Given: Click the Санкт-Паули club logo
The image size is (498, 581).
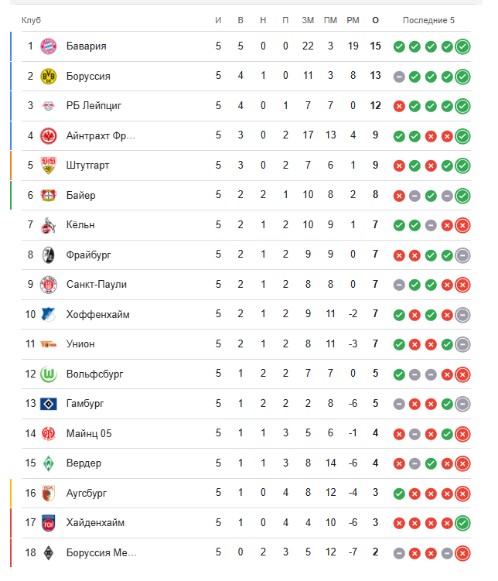Looking at the screenshot, I should (49, 285).
